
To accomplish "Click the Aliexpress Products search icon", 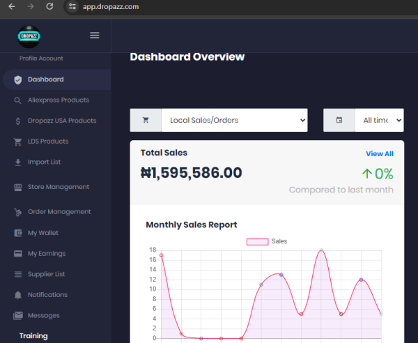I will [x=17, y=100].
